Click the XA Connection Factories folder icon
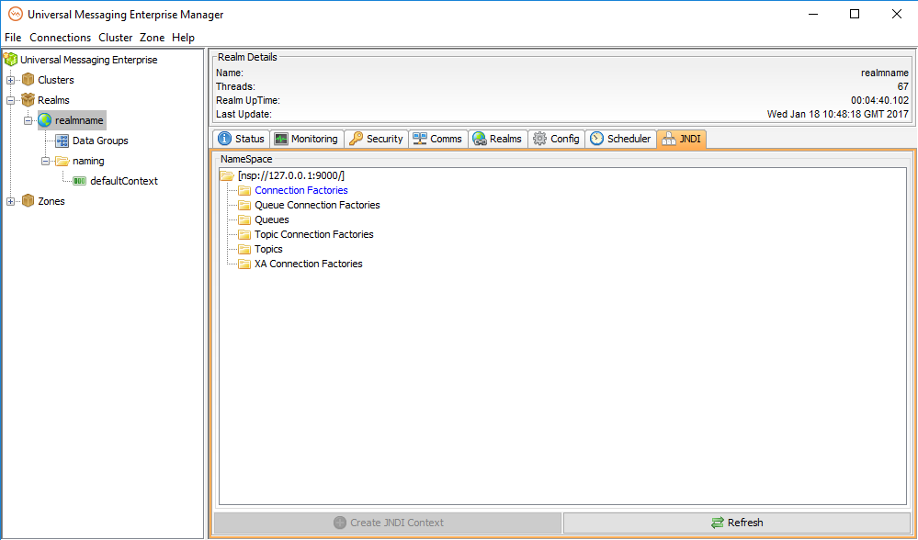This screenshot has height=540, width=918. pos(244,264)
